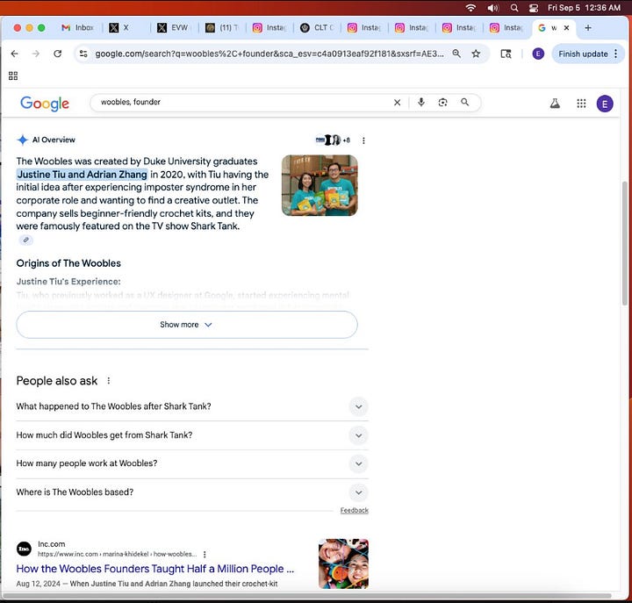Submit search with magnifier icon
Image resolution: width=632 pixels, height=603 pixels.
pos(464,102)
